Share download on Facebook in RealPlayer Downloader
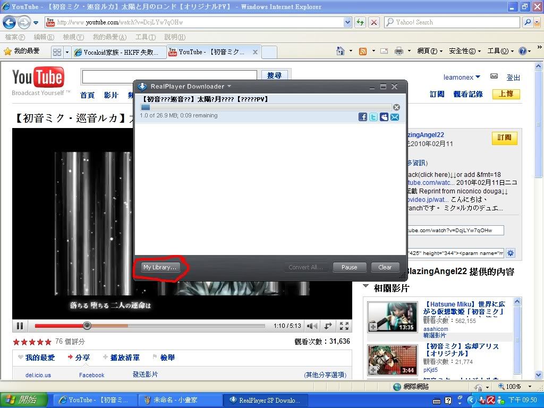Image resolution: width=544 pixels, height=408 pixels. [362, 117]
